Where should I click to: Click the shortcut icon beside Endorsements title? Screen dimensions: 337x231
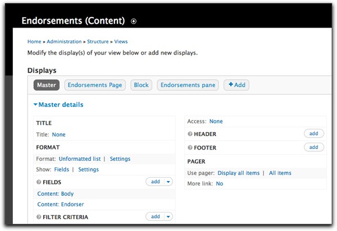pos(134,21)
